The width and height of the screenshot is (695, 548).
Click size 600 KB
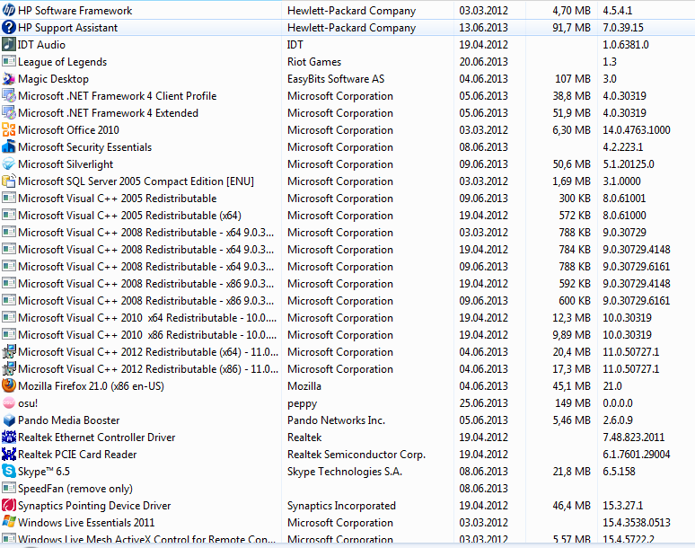pos(575,301)
